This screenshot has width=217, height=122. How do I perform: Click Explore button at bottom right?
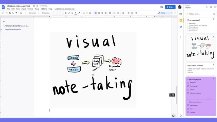point(173,116)
